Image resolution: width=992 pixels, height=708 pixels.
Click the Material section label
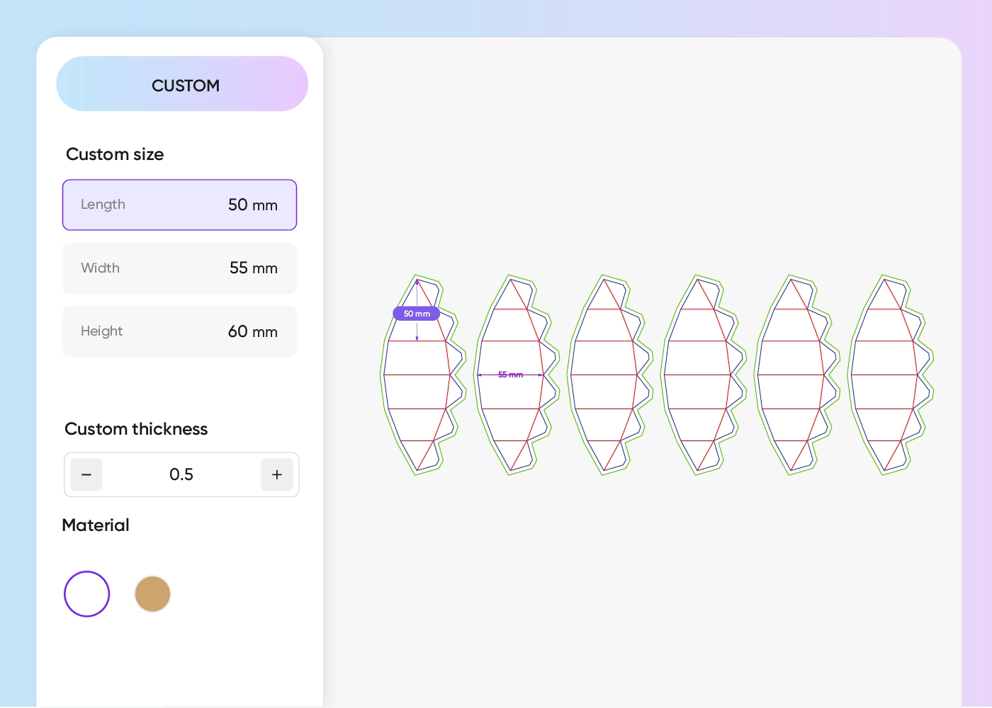click(x=95, y=525)
